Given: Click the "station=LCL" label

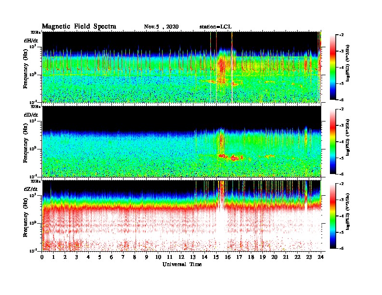Looking at the screenshot, I should [x=216, y=27].
